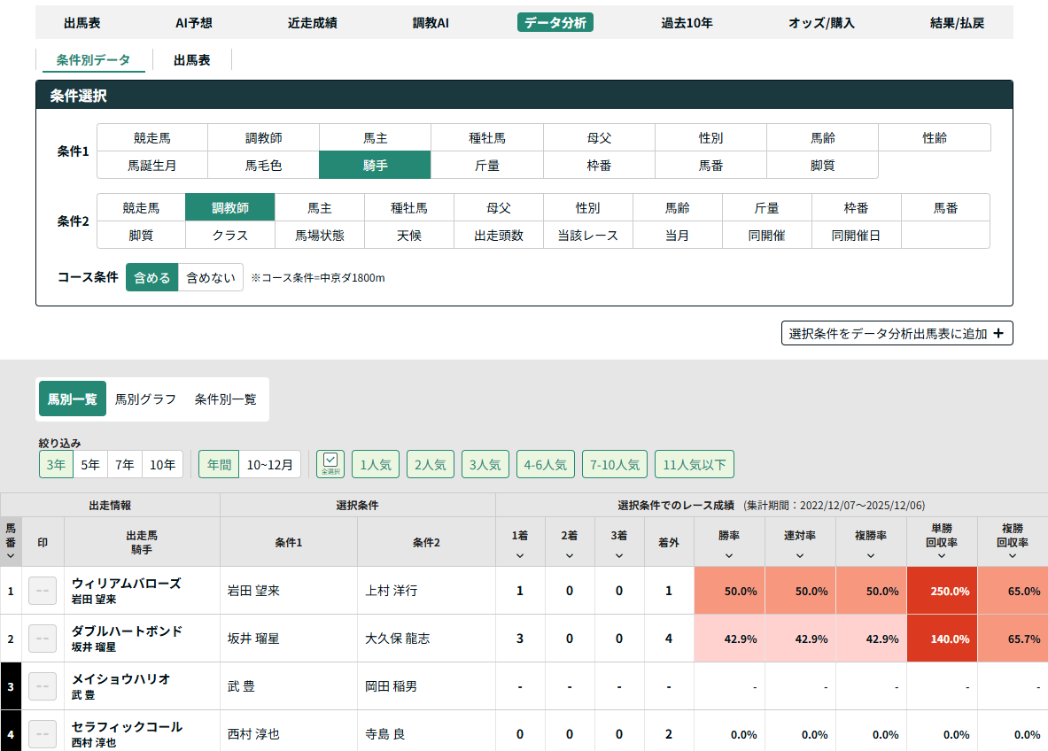Select 含めない for course condition
Viewport: 1048px width, 751px height.
click(x=211, y=277)
